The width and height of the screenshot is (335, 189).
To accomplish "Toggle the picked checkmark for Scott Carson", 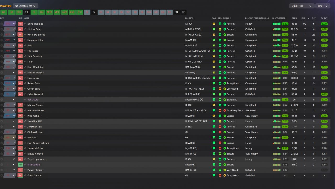I will pos(2,175).
